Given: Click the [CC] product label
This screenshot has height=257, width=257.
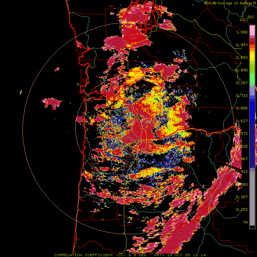Looking at the screenshot, I should tap(244, 20).
